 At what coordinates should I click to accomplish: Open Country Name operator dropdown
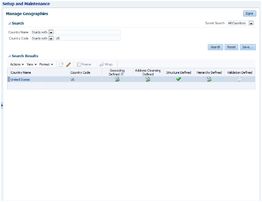pos(51,32)
